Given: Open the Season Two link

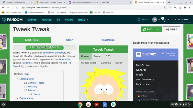Looking at the screenshot, I should click(x=65, y=59).
